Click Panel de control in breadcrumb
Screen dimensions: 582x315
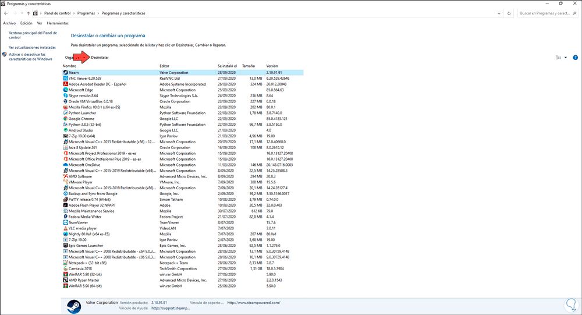pyautogui.click(x=57, y=13)
